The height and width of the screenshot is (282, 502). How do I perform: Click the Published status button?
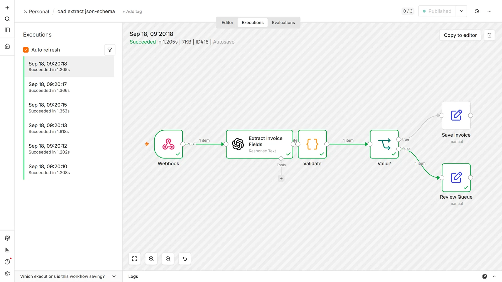(437, 11)
